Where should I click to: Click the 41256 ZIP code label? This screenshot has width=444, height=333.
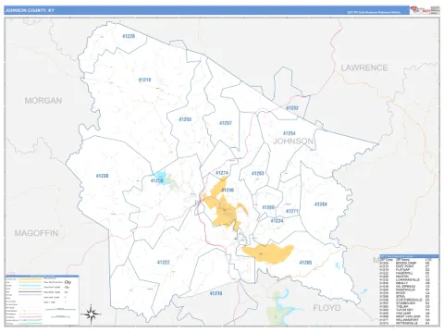[156, 180]
